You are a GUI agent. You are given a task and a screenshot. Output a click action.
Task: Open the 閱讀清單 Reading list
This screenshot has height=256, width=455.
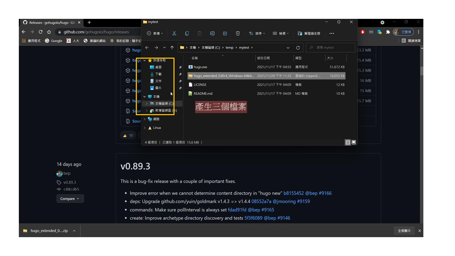pyautogui.click(x=411, y=41)
